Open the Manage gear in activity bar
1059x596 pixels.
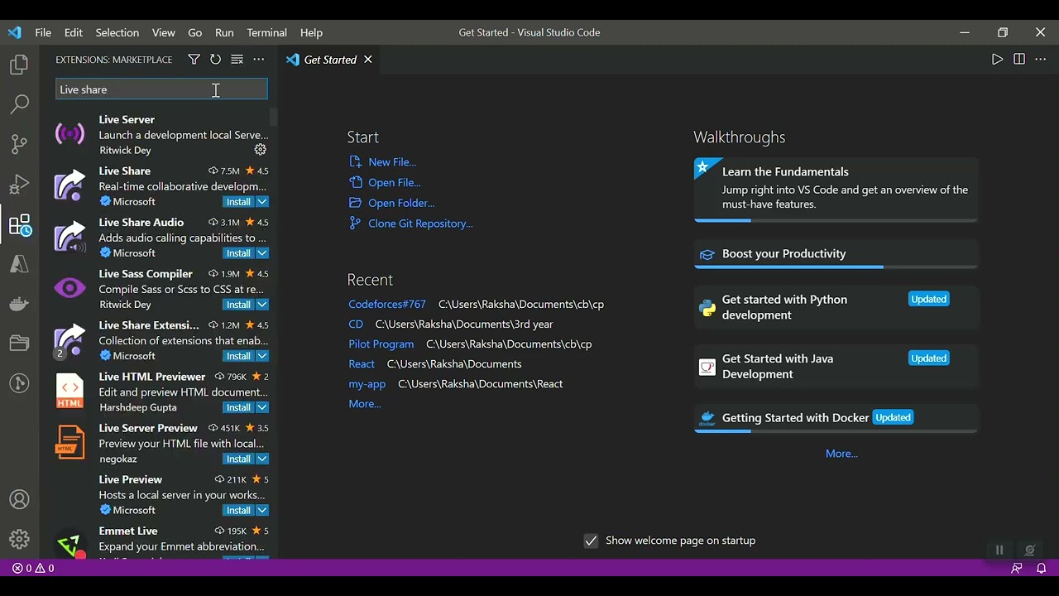point(19,540)
